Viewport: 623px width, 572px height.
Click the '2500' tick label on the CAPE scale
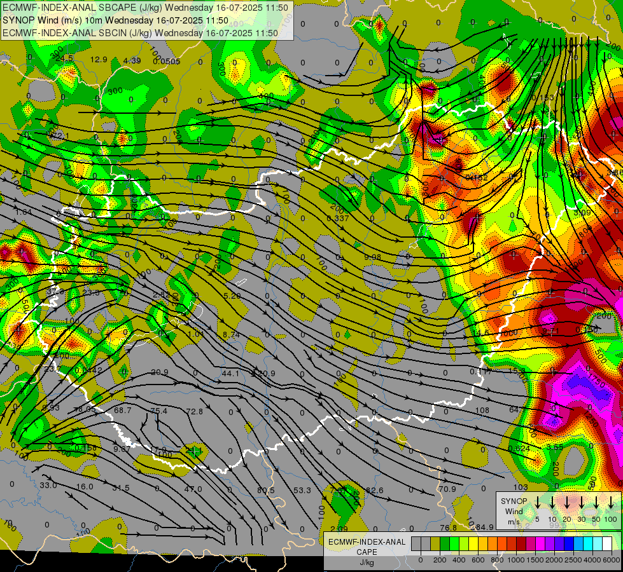click(573, 560)
